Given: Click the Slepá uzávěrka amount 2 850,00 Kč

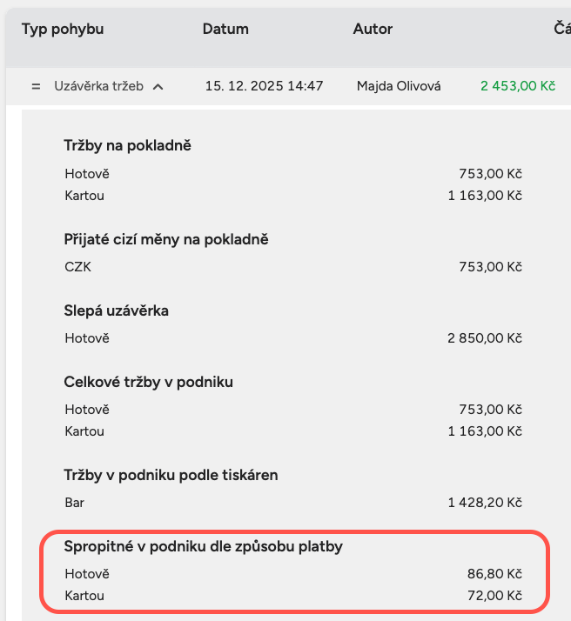Looking at the screenshot, I should (484, 338).
